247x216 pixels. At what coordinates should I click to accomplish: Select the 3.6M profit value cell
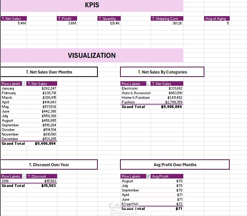[x=67, y=23]
